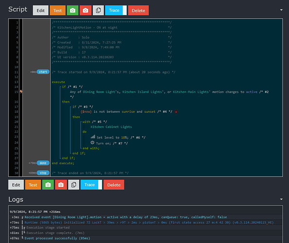Click the green camera snapshot icon in top toolbar
The width and height of the screenshot is (289, 243).
(72, 10)
